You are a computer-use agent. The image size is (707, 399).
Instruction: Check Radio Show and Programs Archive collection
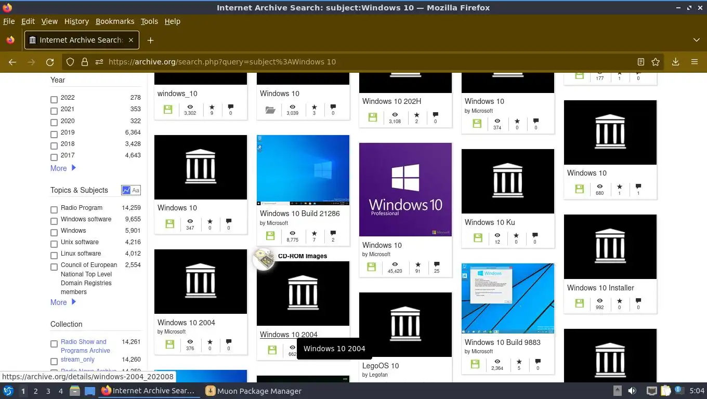[x=54, y=343]
